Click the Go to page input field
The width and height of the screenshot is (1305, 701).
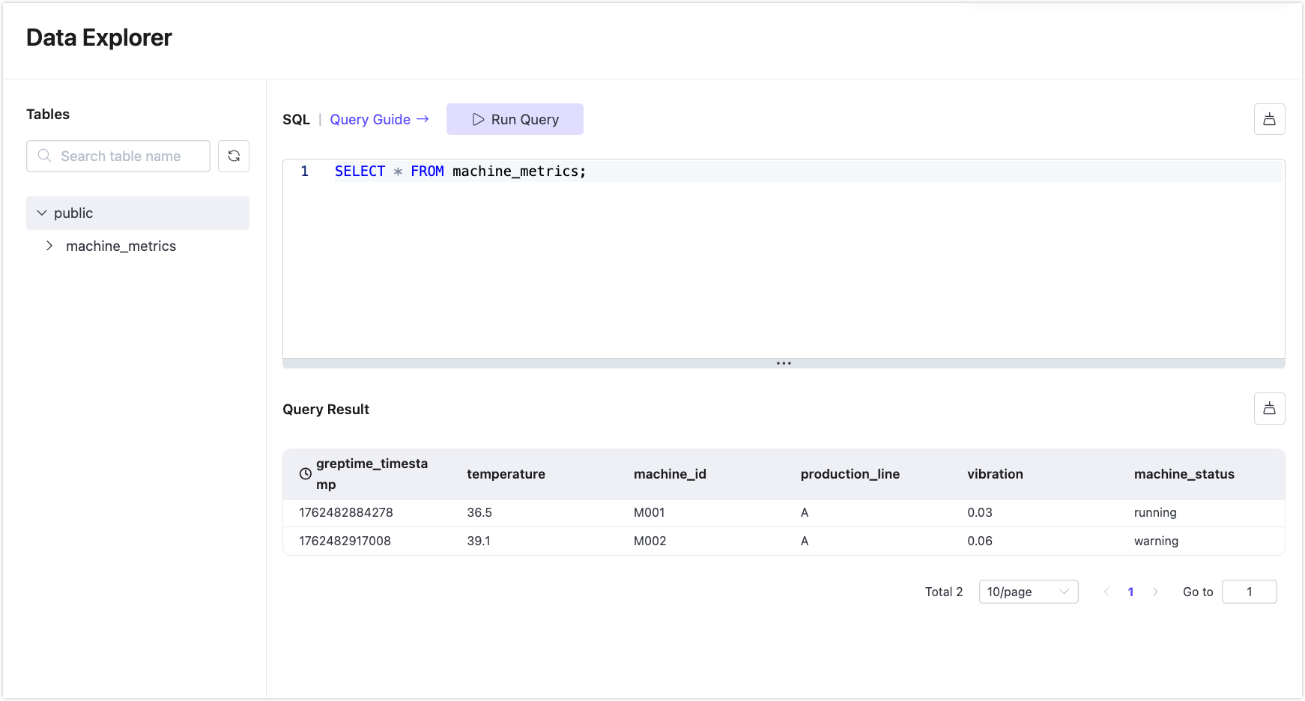click(x=1249, y=592)
